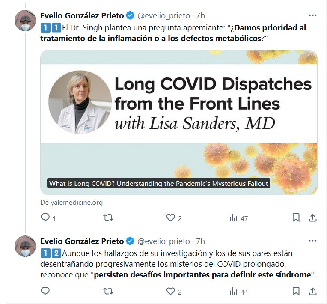Screen dimensions: 327x304
Task: Share the first tweet
Action: (x=313, y=218)
